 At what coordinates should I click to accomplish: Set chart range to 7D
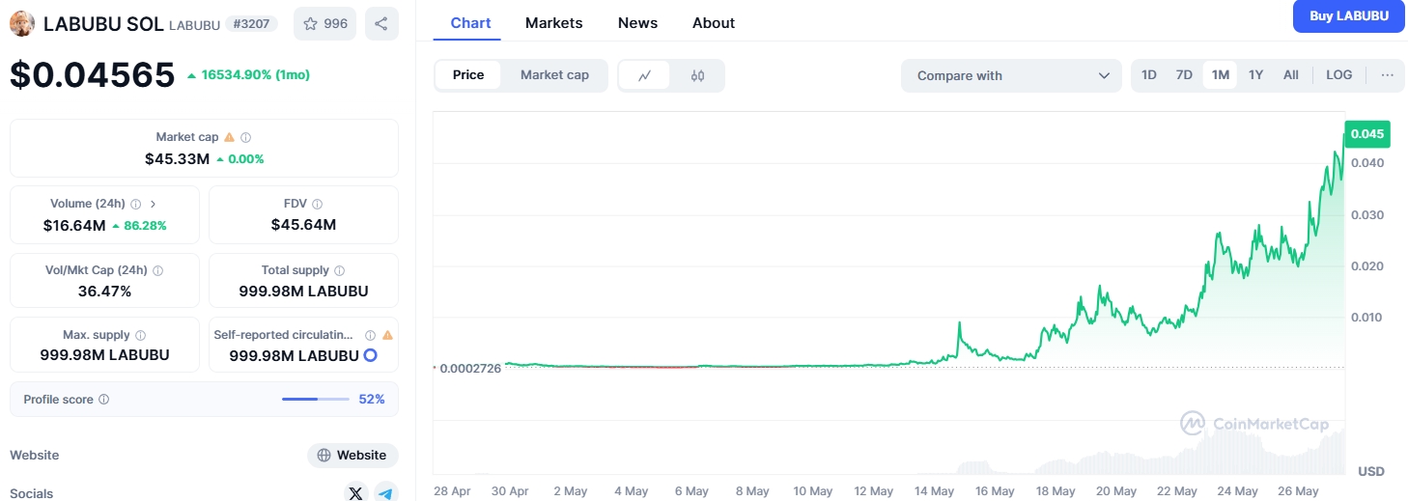[1184, 75]
